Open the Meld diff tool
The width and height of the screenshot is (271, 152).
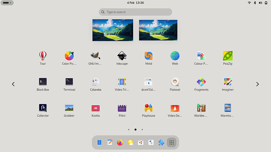coord(148,58)
